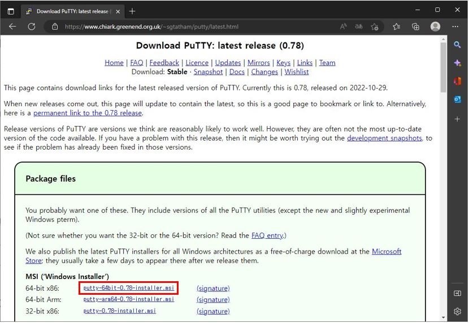Open the user profile avatar
The image size is (469, 323).
[435, 27]
